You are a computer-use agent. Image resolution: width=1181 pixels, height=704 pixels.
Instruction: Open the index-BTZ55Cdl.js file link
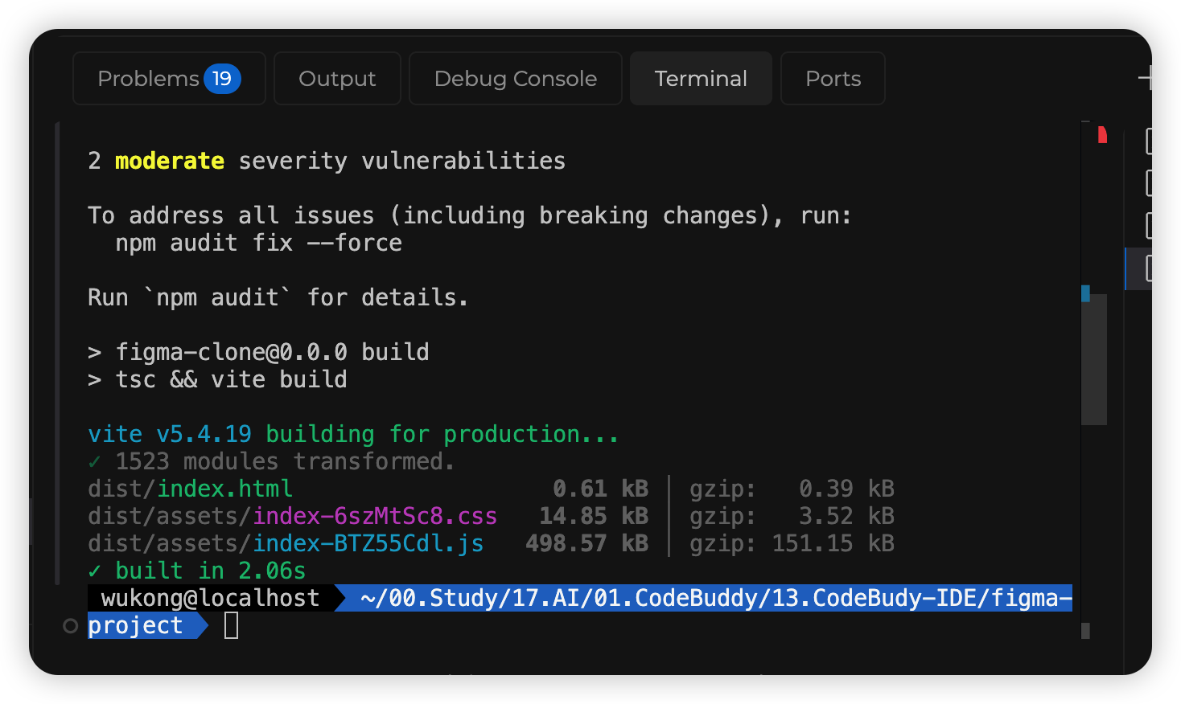368,543
